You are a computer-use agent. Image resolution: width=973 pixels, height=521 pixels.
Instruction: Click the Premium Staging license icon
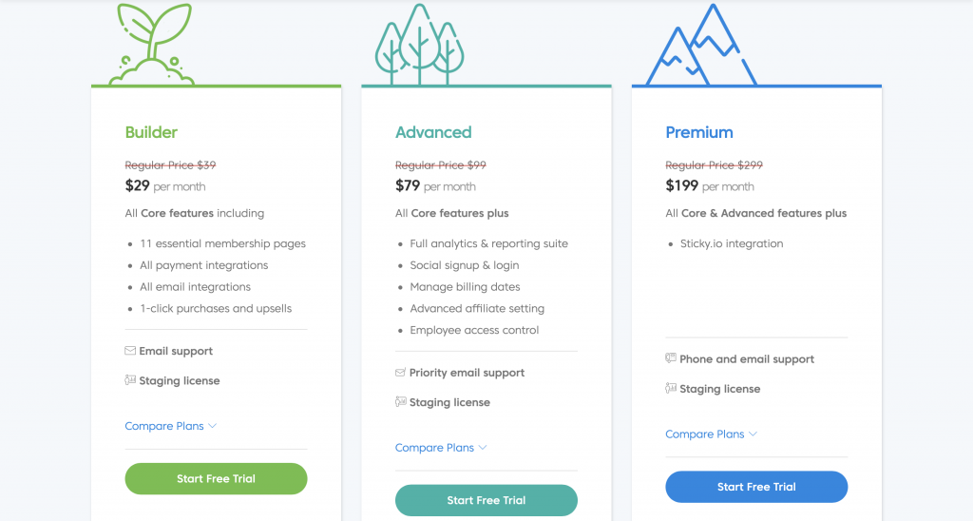point(671,388)
